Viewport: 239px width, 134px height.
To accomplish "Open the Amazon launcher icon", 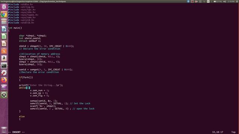I will click(x=4, y=58).
